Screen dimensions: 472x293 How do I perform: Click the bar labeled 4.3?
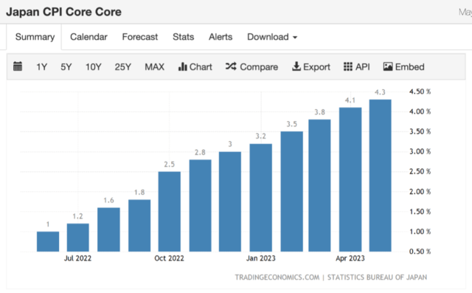pos(381,176)
